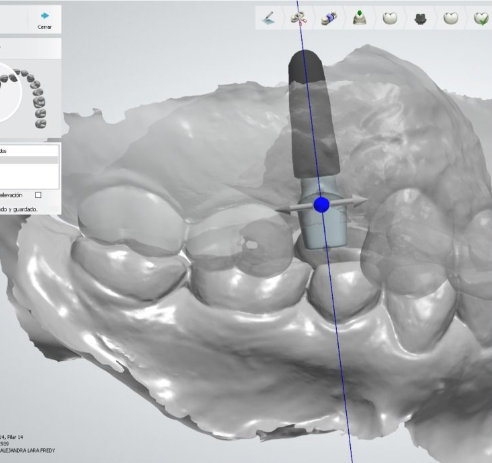Screen dimensions: 492x463
Task: Click the bottom-most molar in arch diagram
Action: (x=40, y=123)
